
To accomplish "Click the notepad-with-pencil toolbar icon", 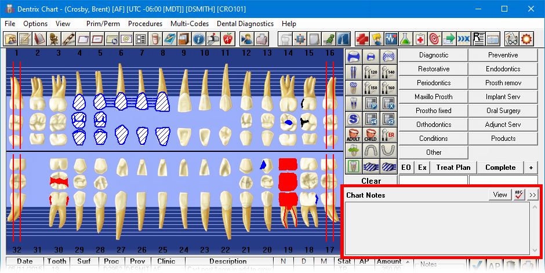I will tap(25, 39).
